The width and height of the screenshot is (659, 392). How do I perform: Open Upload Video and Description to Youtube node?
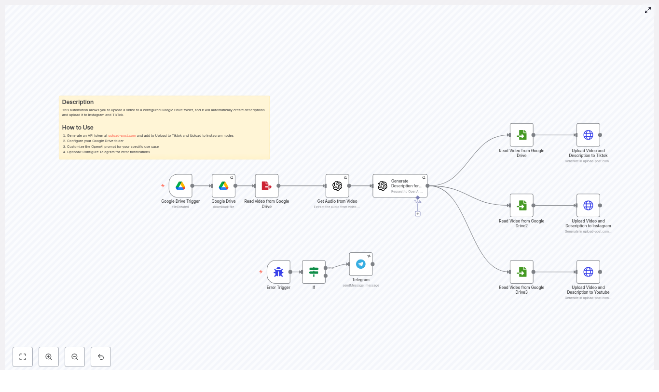point(588,272)
